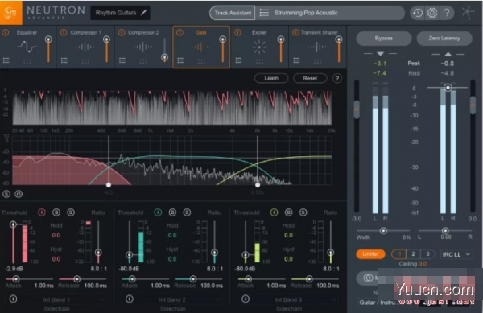This screenshot has height=313, width=483.
Task: Grab the Equalizer module drag handle dots
Action: [27, 61]
